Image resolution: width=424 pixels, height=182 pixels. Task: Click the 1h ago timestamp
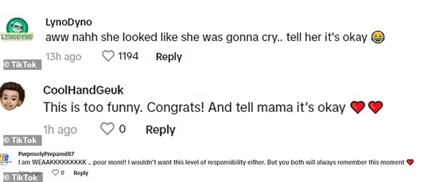60,130
